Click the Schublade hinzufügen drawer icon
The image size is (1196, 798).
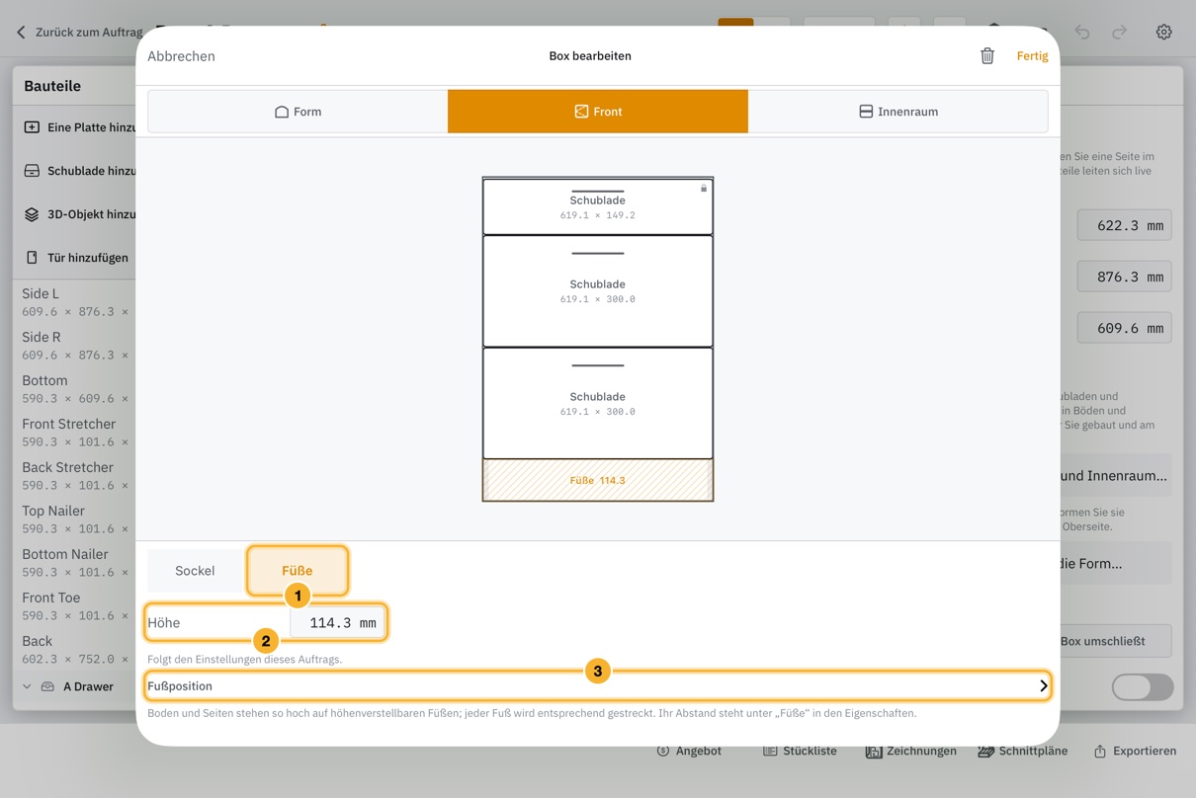[x=32, y=171]
